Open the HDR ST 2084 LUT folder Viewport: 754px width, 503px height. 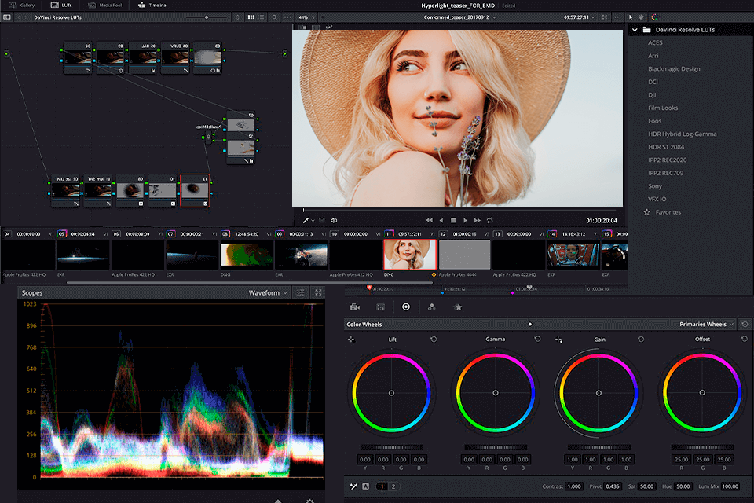click(x=665, y=147)
